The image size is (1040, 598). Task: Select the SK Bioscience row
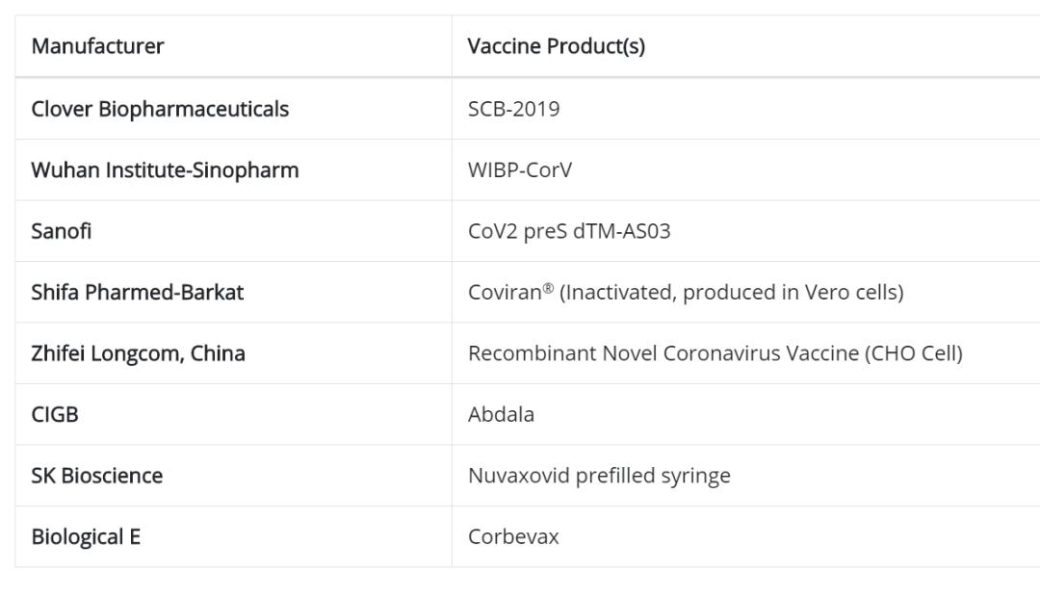click(97, 476)
